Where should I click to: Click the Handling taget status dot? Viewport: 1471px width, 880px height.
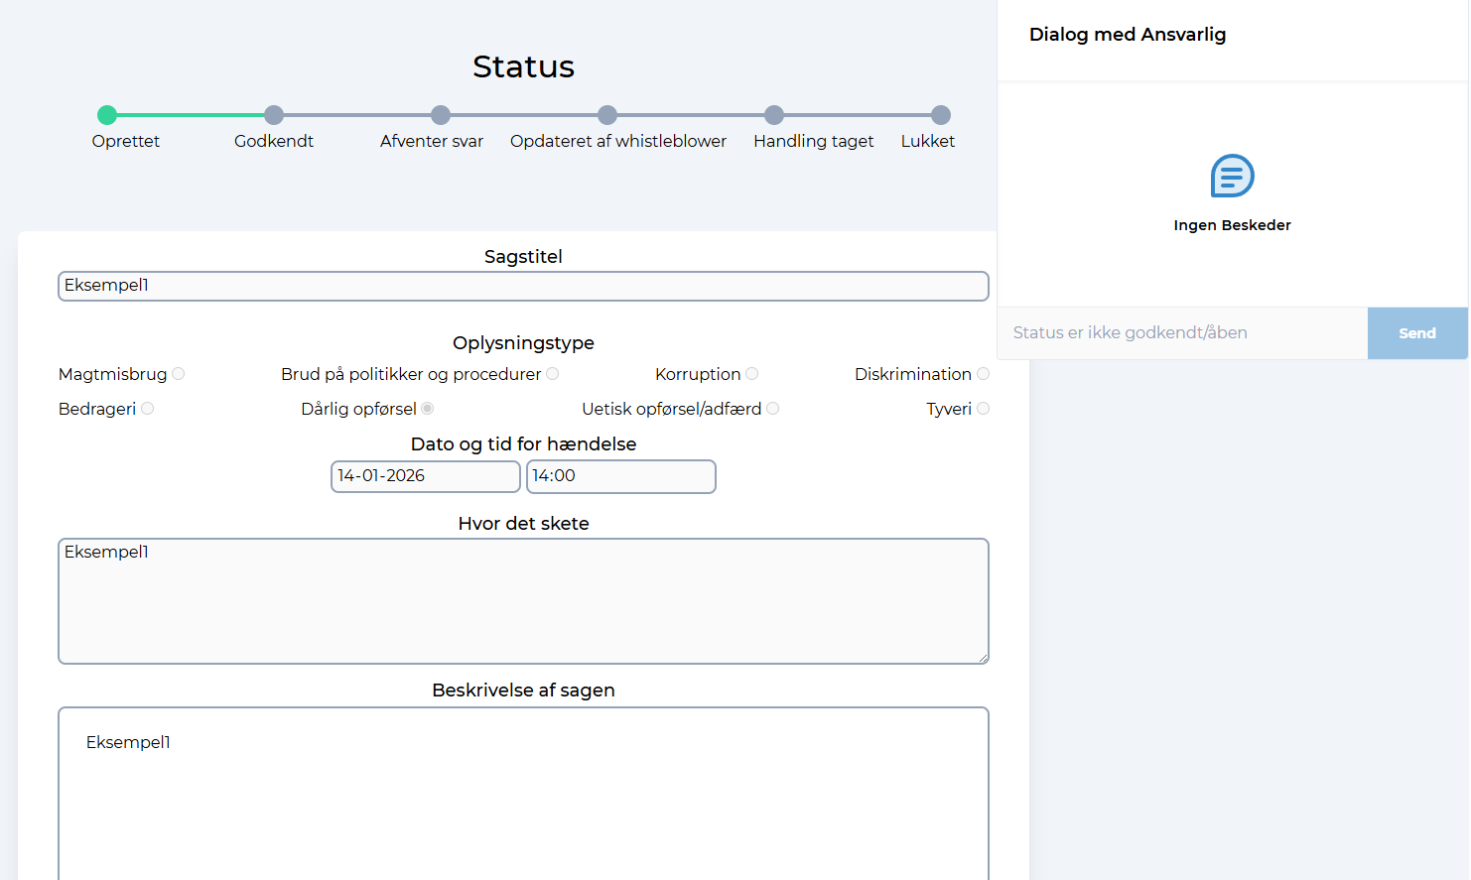click(x=774, y=115)
